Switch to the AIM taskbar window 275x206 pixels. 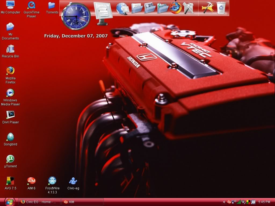click(82, 202)
